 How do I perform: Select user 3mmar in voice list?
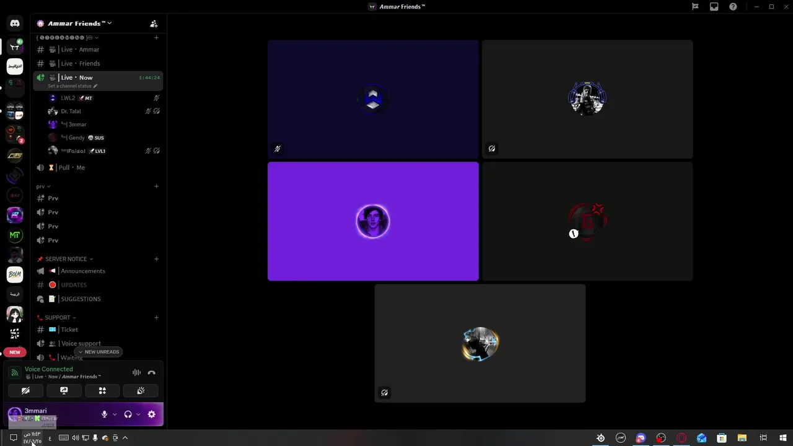point(104,125)
